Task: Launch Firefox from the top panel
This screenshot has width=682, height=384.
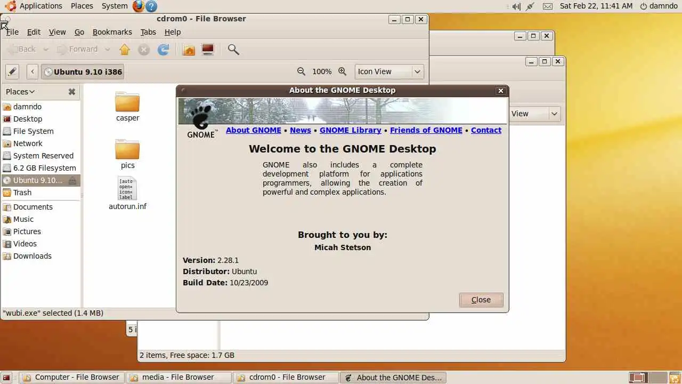Action: coord(139,6)
